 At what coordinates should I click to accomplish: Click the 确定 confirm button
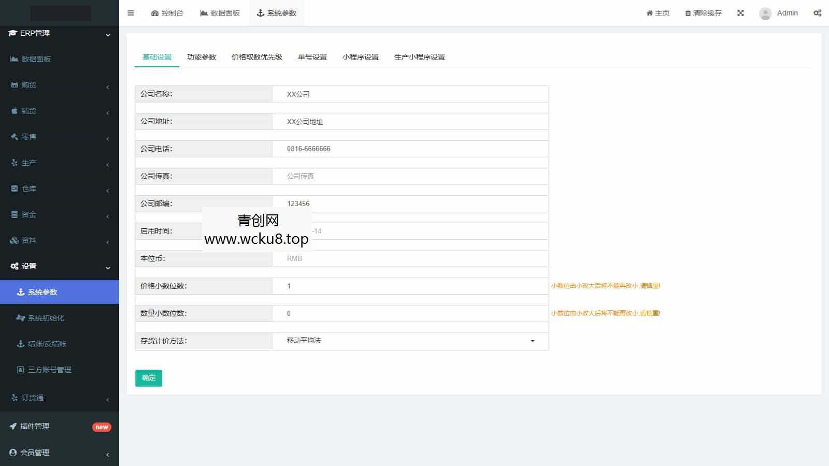point(148,378)
